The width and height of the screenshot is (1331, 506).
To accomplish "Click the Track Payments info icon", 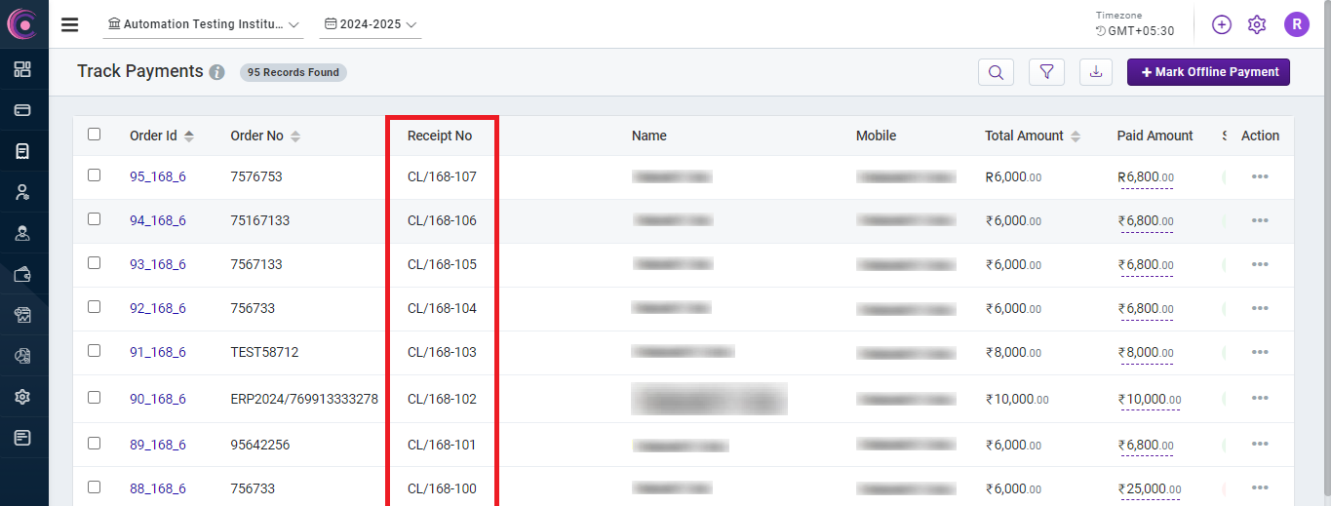I will click(216, 72).
